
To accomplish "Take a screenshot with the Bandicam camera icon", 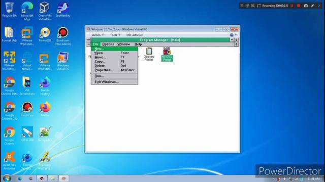I will pos(306,6).
